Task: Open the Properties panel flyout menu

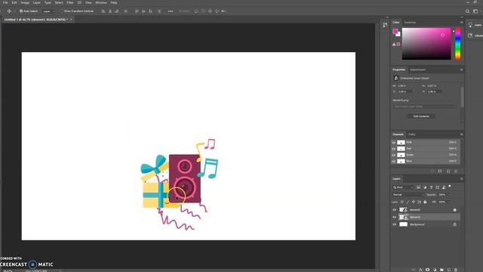Action: 461,70
